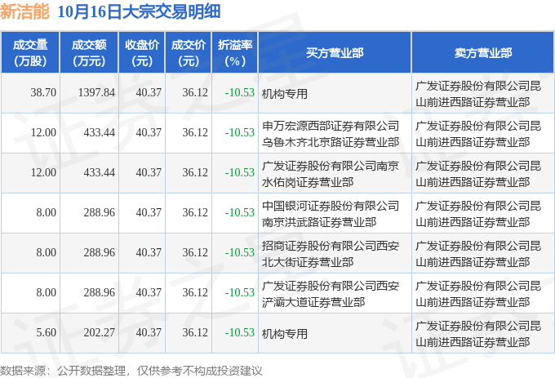Viewport: 555px width, 378px height.
Task: Click buyer 申万宏源西部证券乌鲁木齐北京路营业部
Action: (331, 134)
